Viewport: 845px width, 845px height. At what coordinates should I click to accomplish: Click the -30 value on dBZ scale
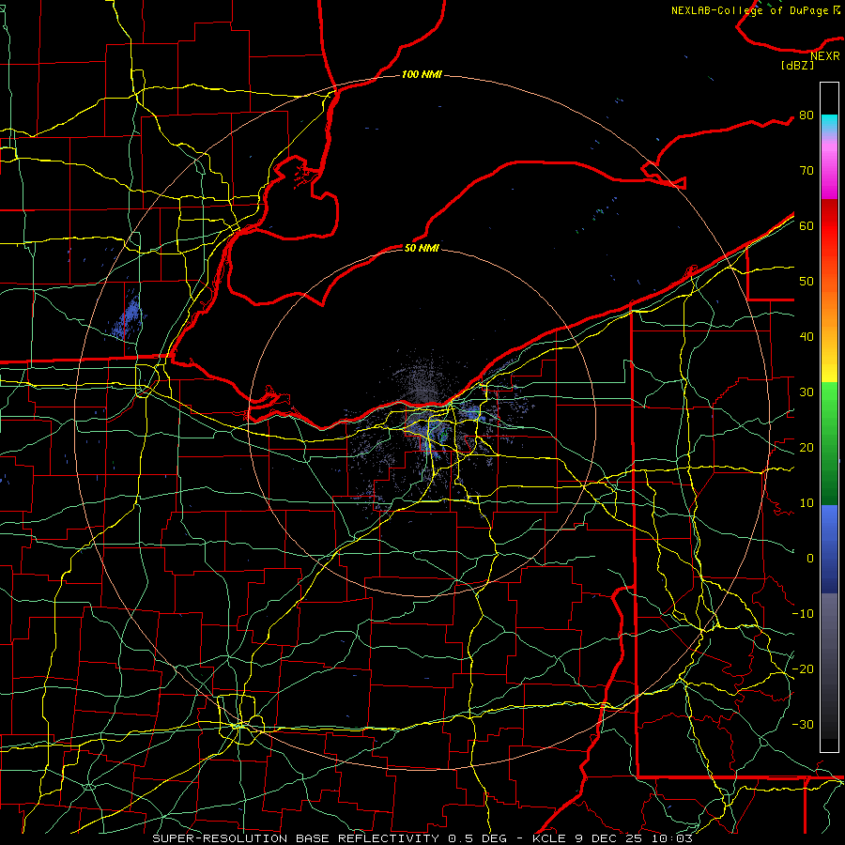pos(803,724)
